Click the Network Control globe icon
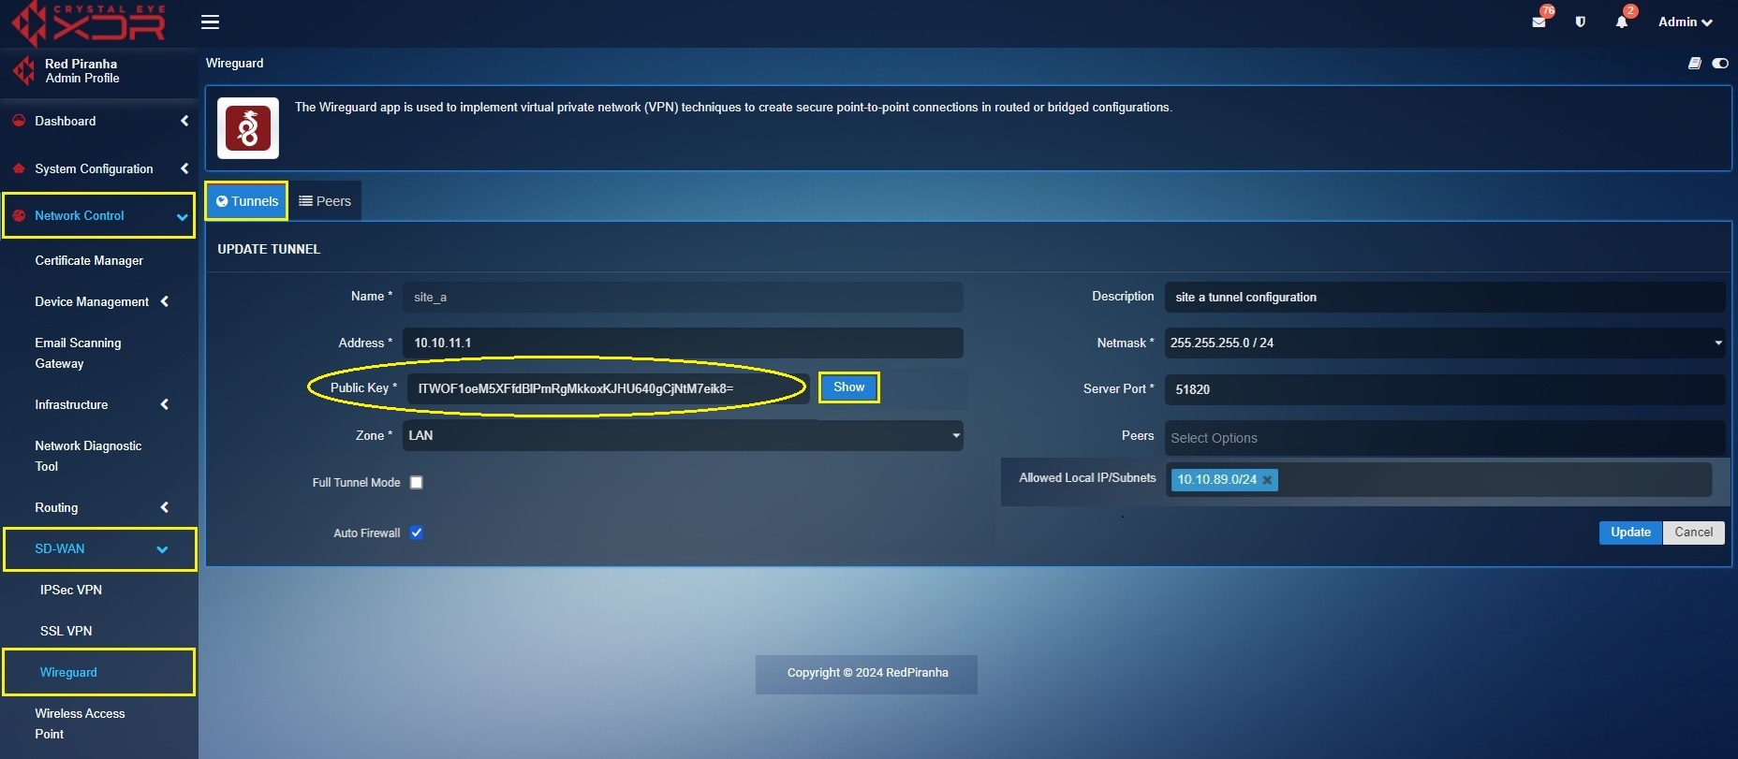This screenshot has height=759, width=1738. click(x=19, y=215)
